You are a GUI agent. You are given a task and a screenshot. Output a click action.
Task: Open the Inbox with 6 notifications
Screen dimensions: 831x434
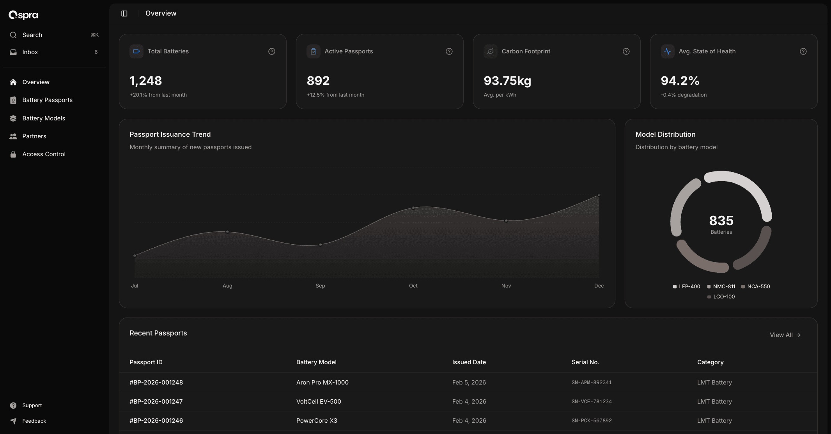click(x=30, y=52)
